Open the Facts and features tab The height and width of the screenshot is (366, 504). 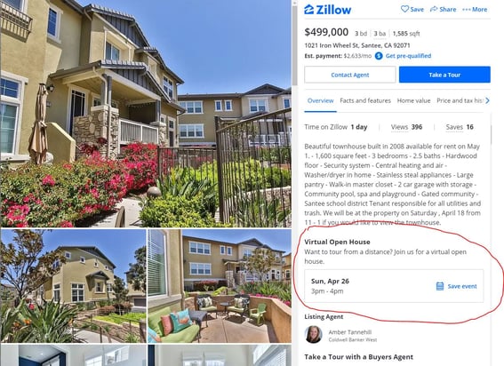(365, 100)
